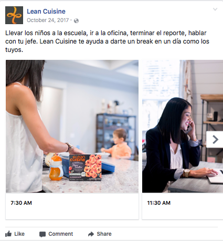Click the comment speech bubble icon
The height and width of the screenshot is (241, 223).
pyautogui.click(x=43, y=234)
